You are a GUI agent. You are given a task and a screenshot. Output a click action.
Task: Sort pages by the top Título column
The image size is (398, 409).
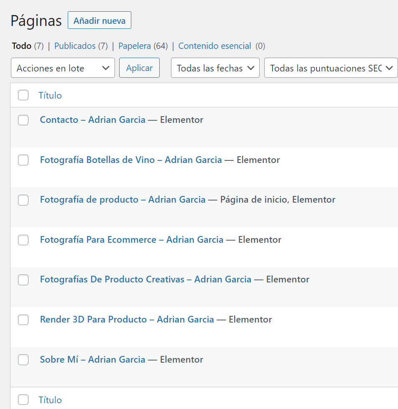coord(50,95)
